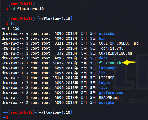This screenshot has width=148, height=120.
Task: Click the preferences directory name
Action: (111, 93)
